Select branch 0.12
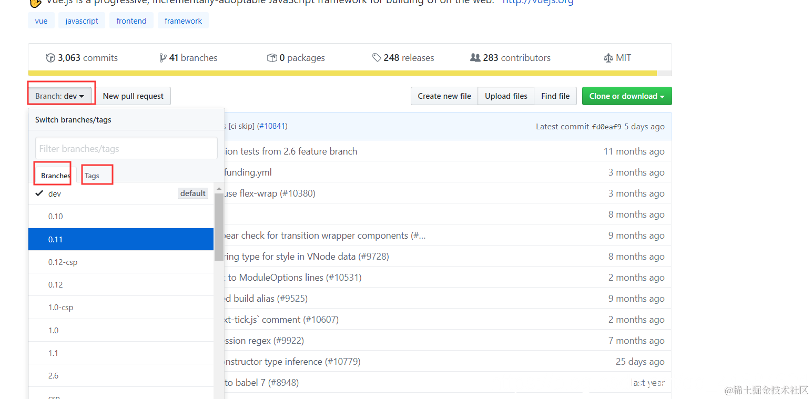The width and height of the screenshot is (812, 399). 121,284
